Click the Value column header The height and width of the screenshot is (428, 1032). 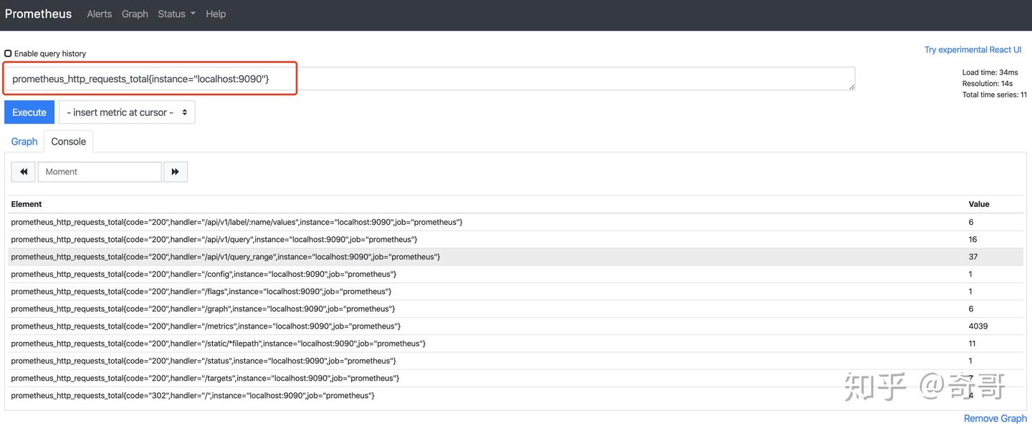click(x=978, y=204)
